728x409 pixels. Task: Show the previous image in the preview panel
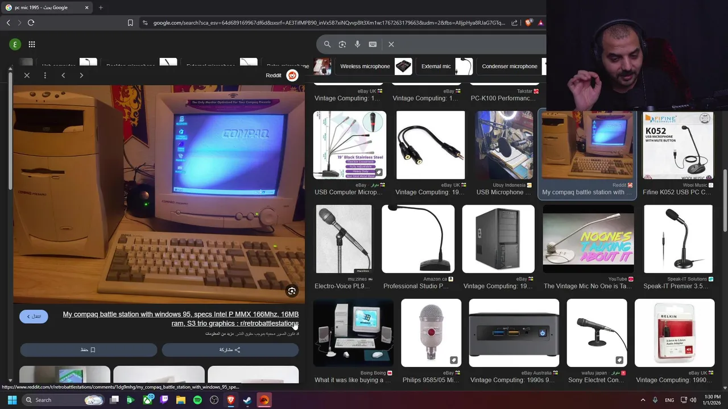pos(63,76)
